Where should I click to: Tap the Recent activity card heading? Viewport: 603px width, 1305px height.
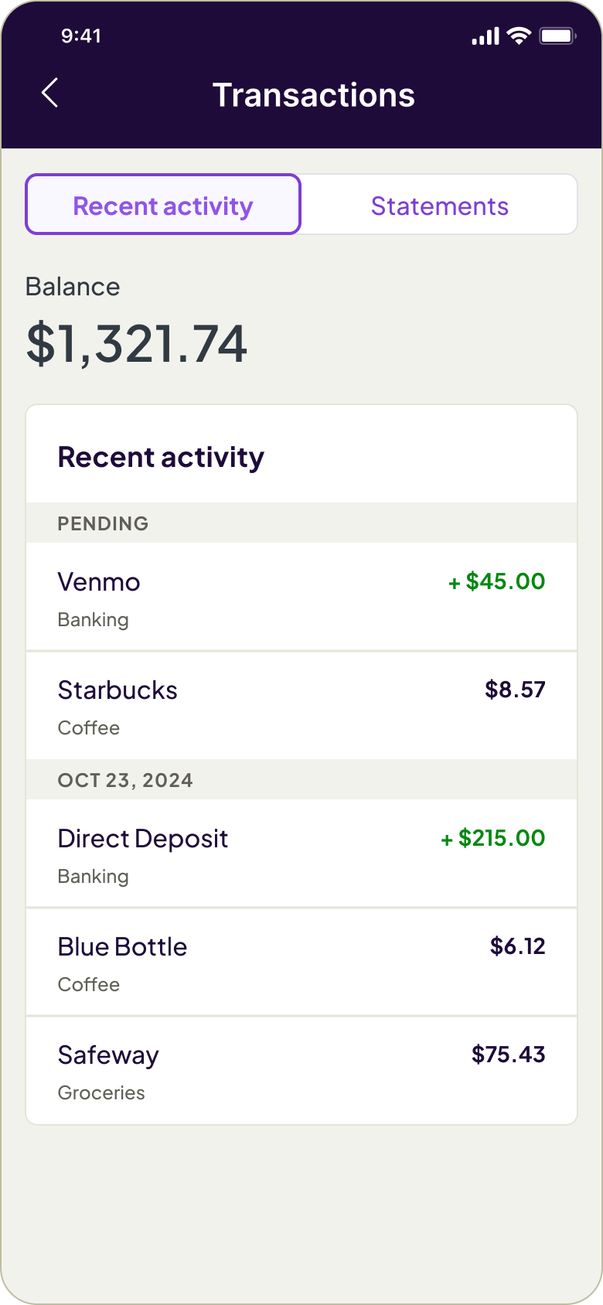161,457
